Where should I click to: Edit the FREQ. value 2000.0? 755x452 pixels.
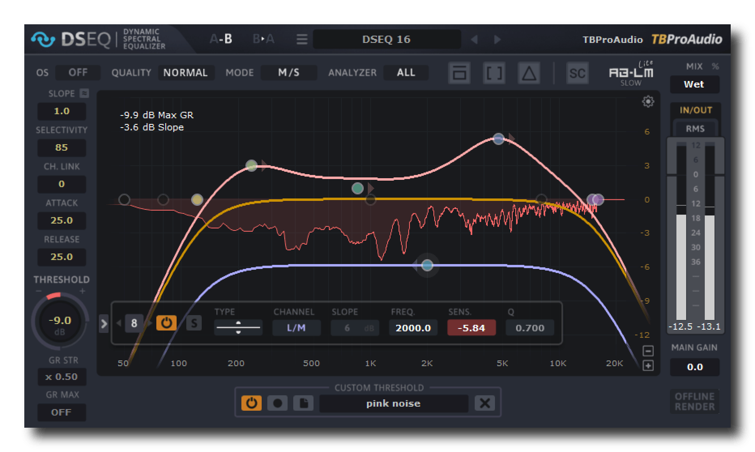point(413,328)
